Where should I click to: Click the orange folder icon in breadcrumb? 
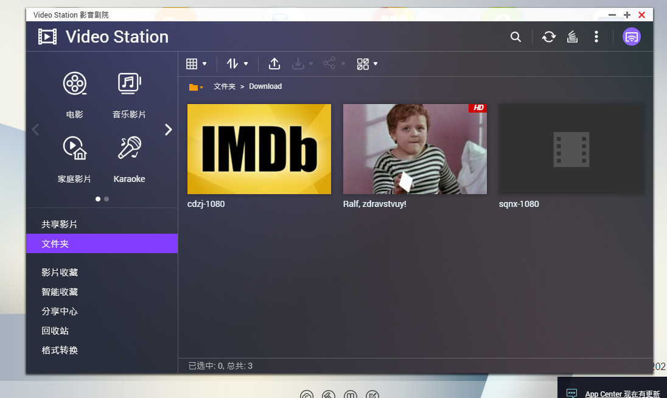tap(193, 87)
